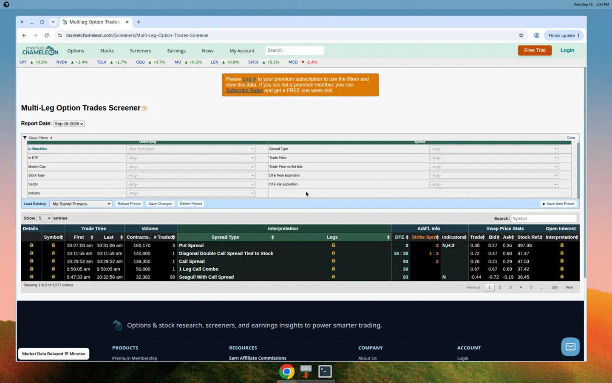The height and width of the screenshot is (383, 612).
Task: Launch Chrome from the dock
Action: [x=287, y=372]
